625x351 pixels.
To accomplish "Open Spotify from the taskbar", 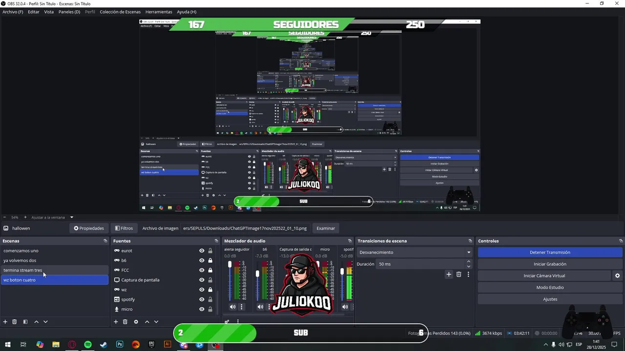I will 88,345.
